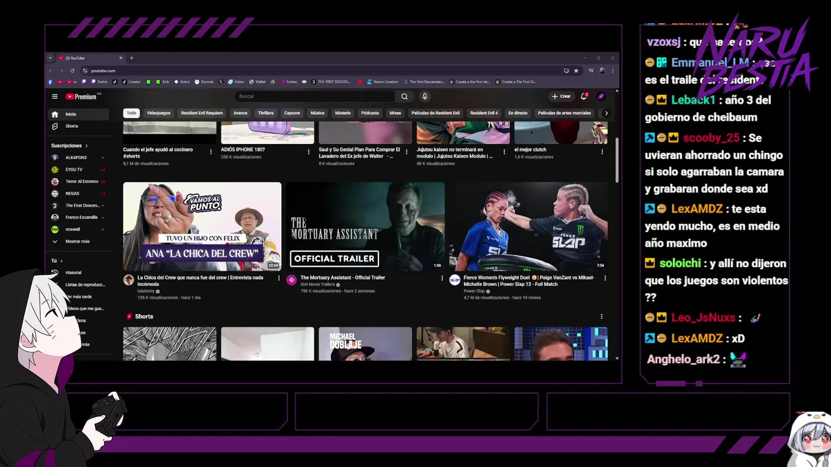This screenshot has width=831, height=467.
Task: Select the Resident Evil Requiem chip
Action: (x=202, y=113)
